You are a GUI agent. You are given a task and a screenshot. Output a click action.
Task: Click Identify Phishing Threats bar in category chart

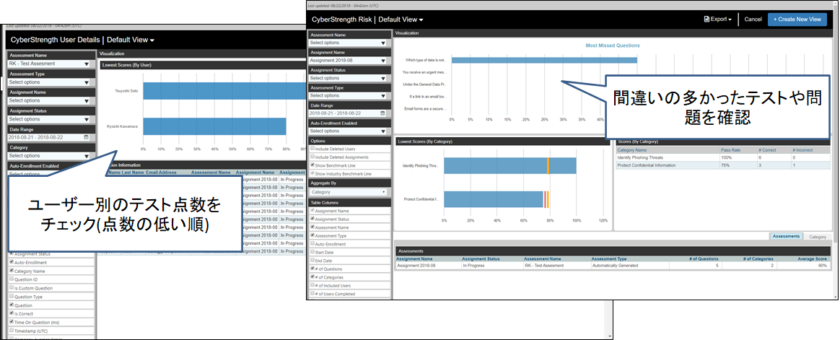pos(510,166)
